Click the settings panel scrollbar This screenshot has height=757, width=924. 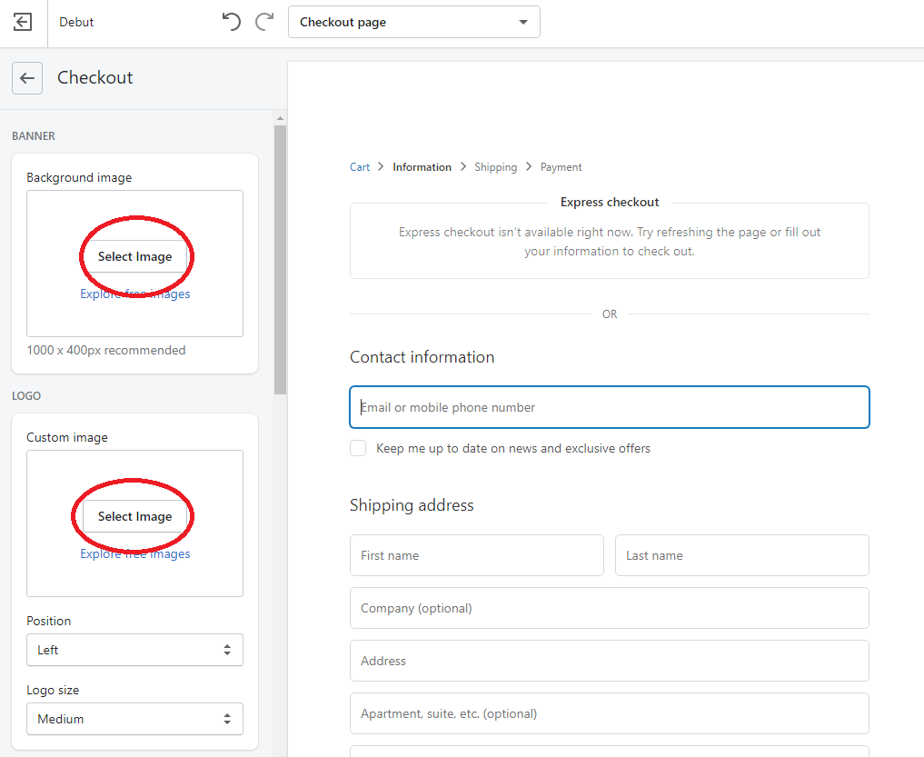[280, 259]
